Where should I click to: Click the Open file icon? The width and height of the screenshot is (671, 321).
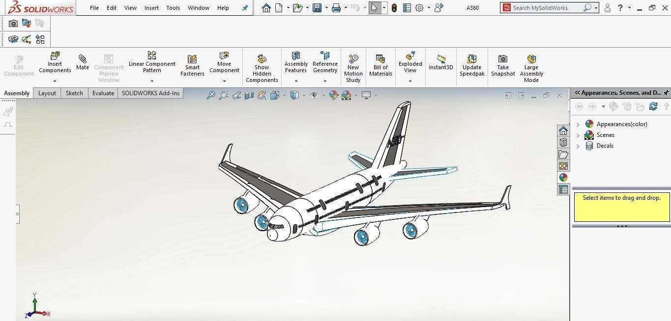(297, 8)
